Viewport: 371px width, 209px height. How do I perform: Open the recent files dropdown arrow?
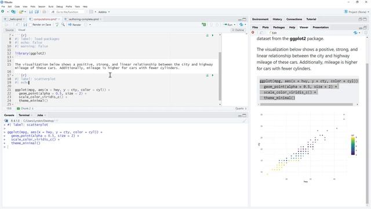click(25, 12)
